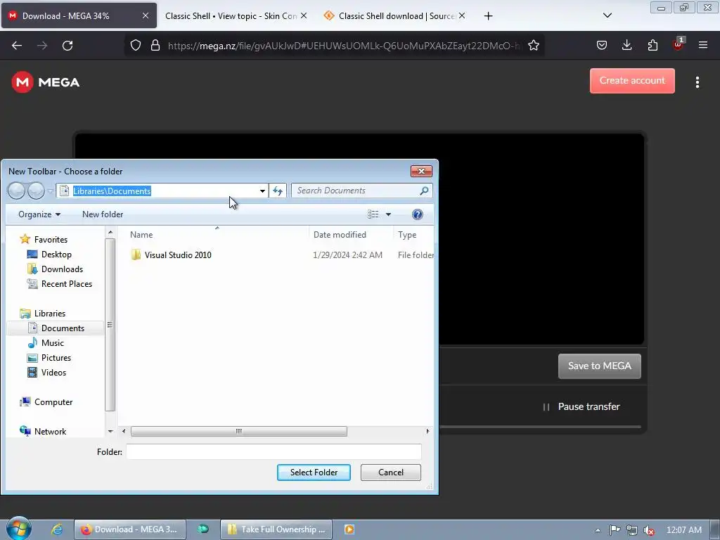720x540 pixels.
Task: Click the site padlock icon
Action: click(x=155, y=46)
